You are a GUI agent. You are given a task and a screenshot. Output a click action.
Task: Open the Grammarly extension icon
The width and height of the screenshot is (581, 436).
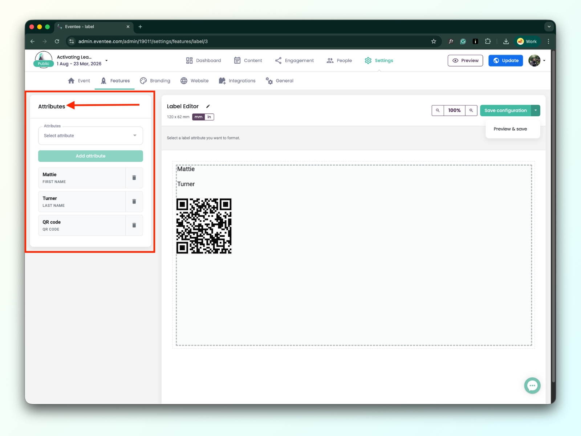click(463, 41)
